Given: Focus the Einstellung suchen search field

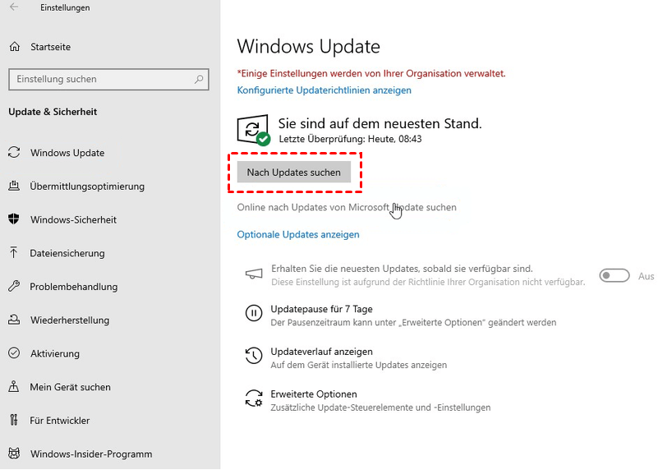Looking at the screenshot, I should click(x=99, y=80).
